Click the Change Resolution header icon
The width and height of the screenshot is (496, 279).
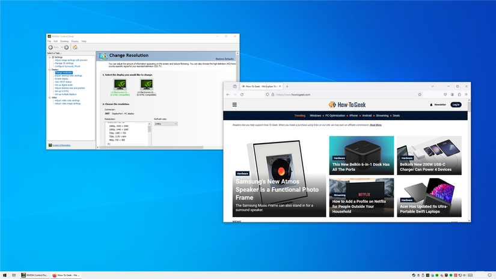pos(103,56)
